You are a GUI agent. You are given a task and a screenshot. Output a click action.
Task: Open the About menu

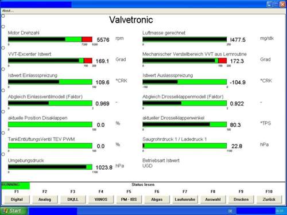(x=8, y=11)
